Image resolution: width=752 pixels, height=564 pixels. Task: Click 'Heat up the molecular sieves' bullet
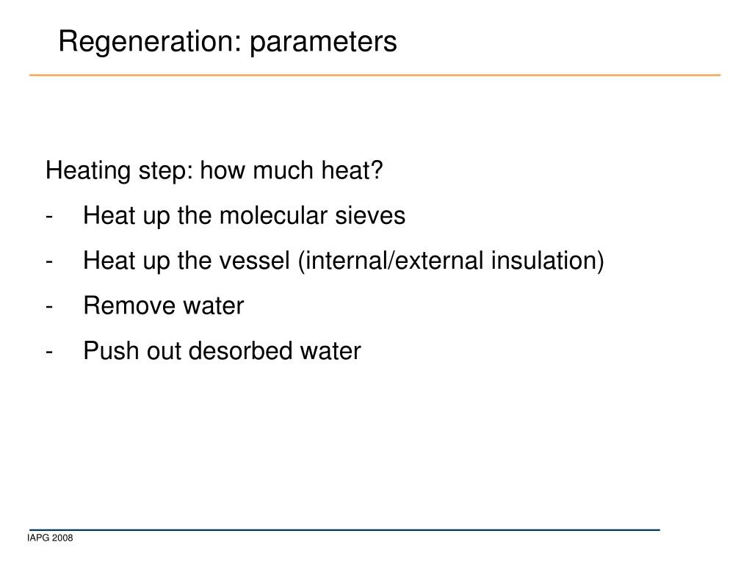(x=244, y=215)
